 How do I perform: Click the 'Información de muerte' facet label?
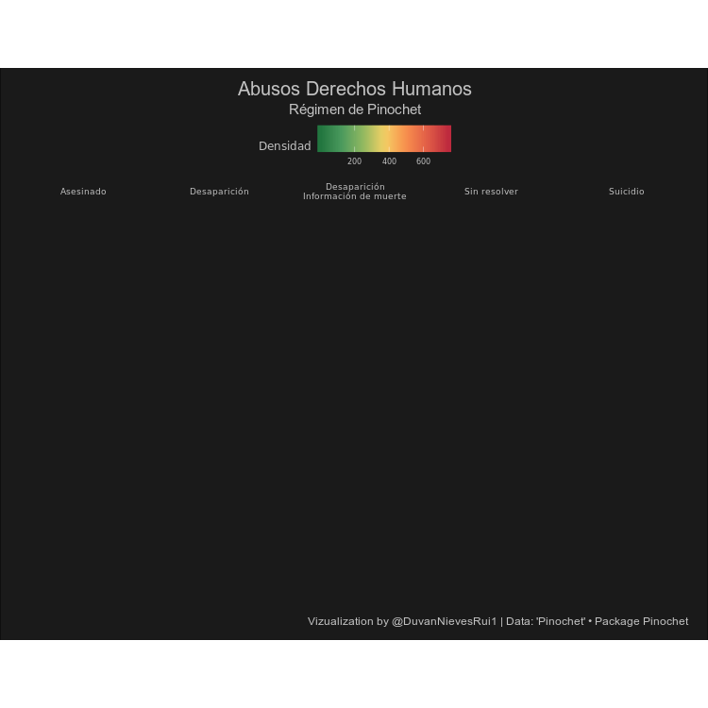(x=354, y=196)
